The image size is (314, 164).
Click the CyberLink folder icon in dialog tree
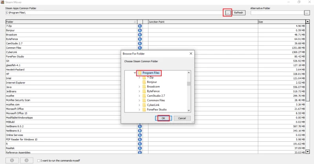(x=144, y=105)
